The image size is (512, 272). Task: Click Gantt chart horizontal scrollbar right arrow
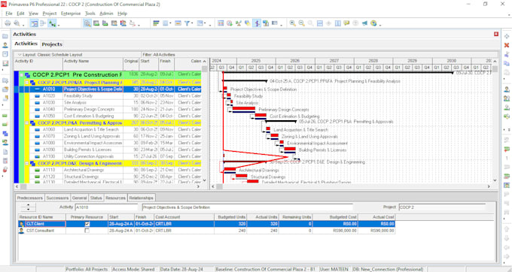(489, 186)
